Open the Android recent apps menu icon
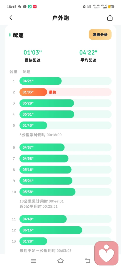The image size is (121, 268). tap(34, 261)
